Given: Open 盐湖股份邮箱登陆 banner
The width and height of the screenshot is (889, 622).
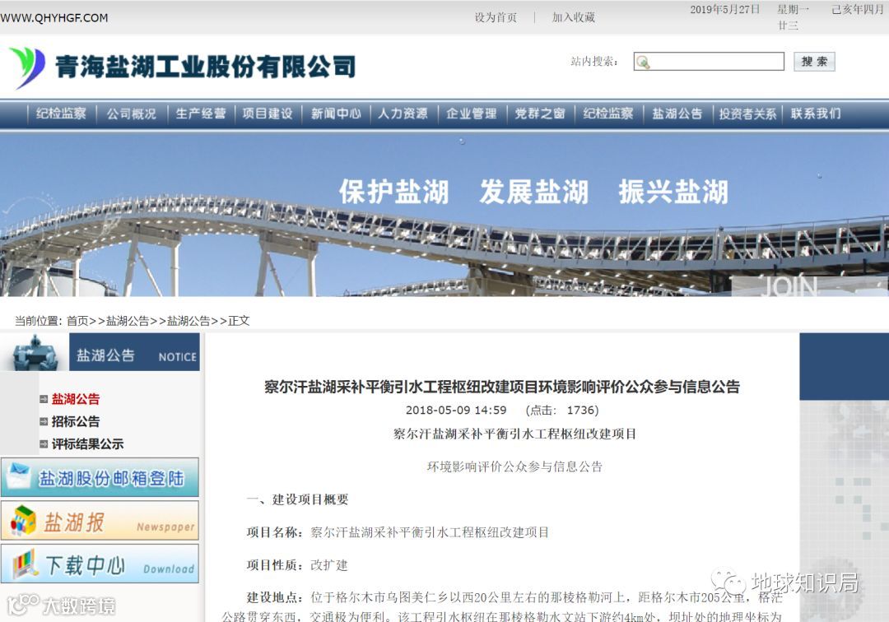Looking at the screenshot, I should 100,477.
